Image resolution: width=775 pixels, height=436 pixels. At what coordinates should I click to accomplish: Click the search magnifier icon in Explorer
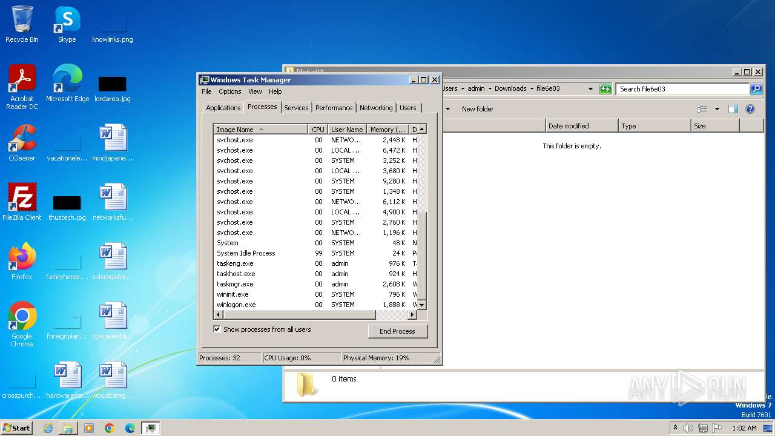(x=756, y=89)
